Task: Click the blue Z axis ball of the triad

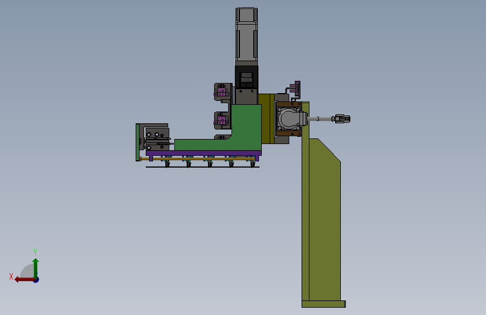Action: click(36, 280)
